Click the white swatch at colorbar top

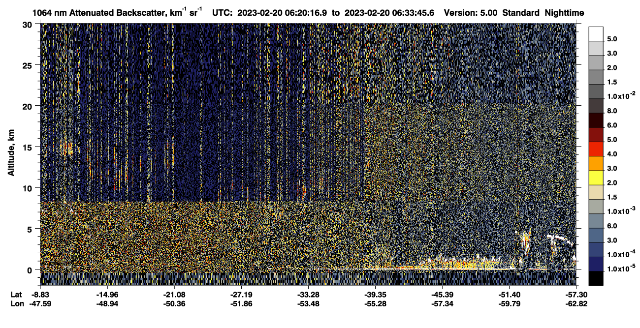(x=596, y=33)
